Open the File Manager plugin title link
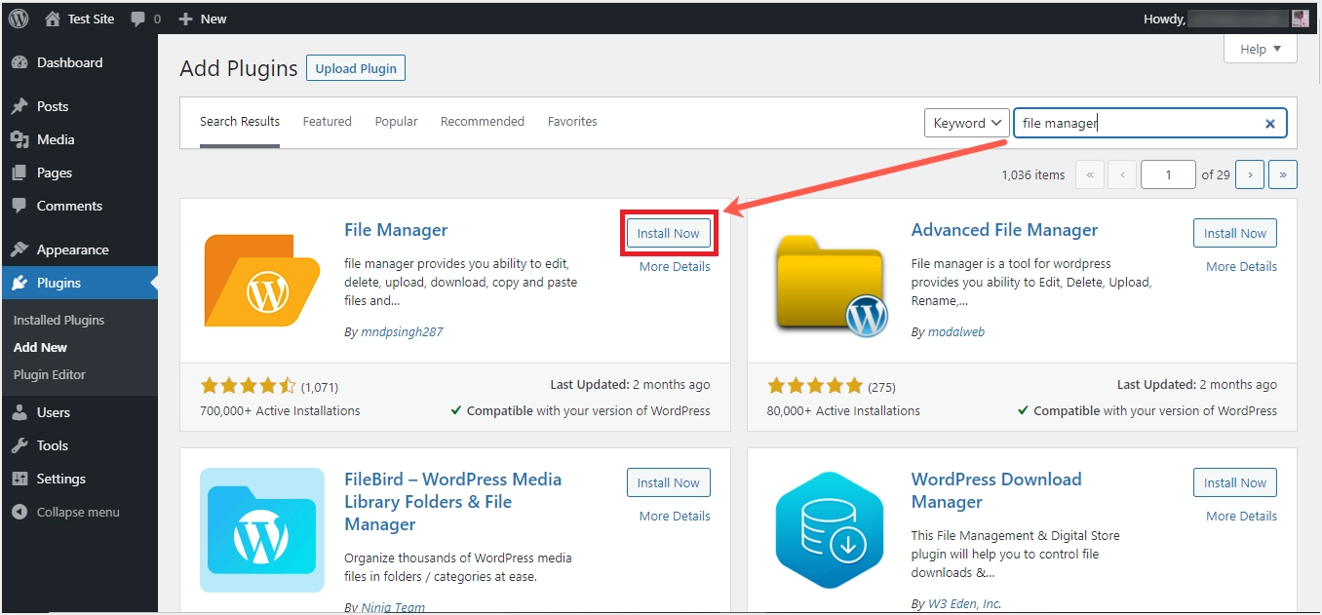The height and width of the screenshot is (615, 1322). pos(396,230)
